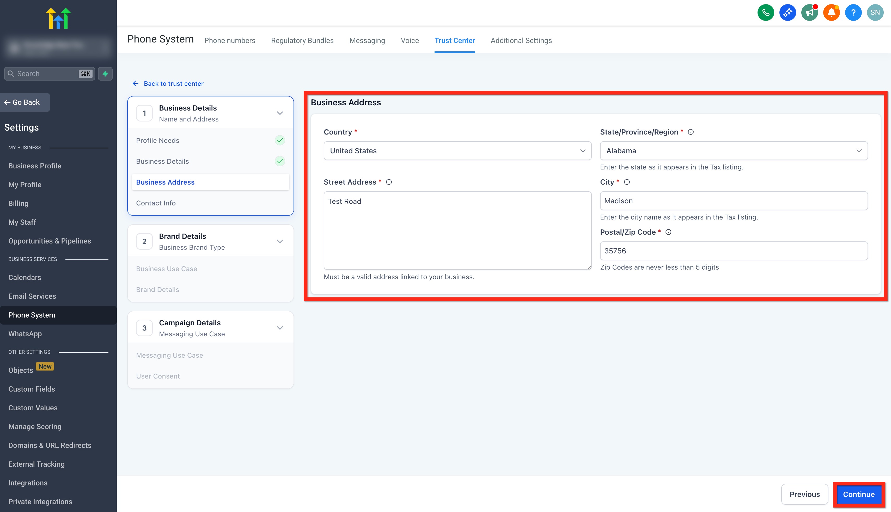This screenshot has height=512, width=891.
Task: Collapse the Business Details step section
Action: [x=280, y=113]
